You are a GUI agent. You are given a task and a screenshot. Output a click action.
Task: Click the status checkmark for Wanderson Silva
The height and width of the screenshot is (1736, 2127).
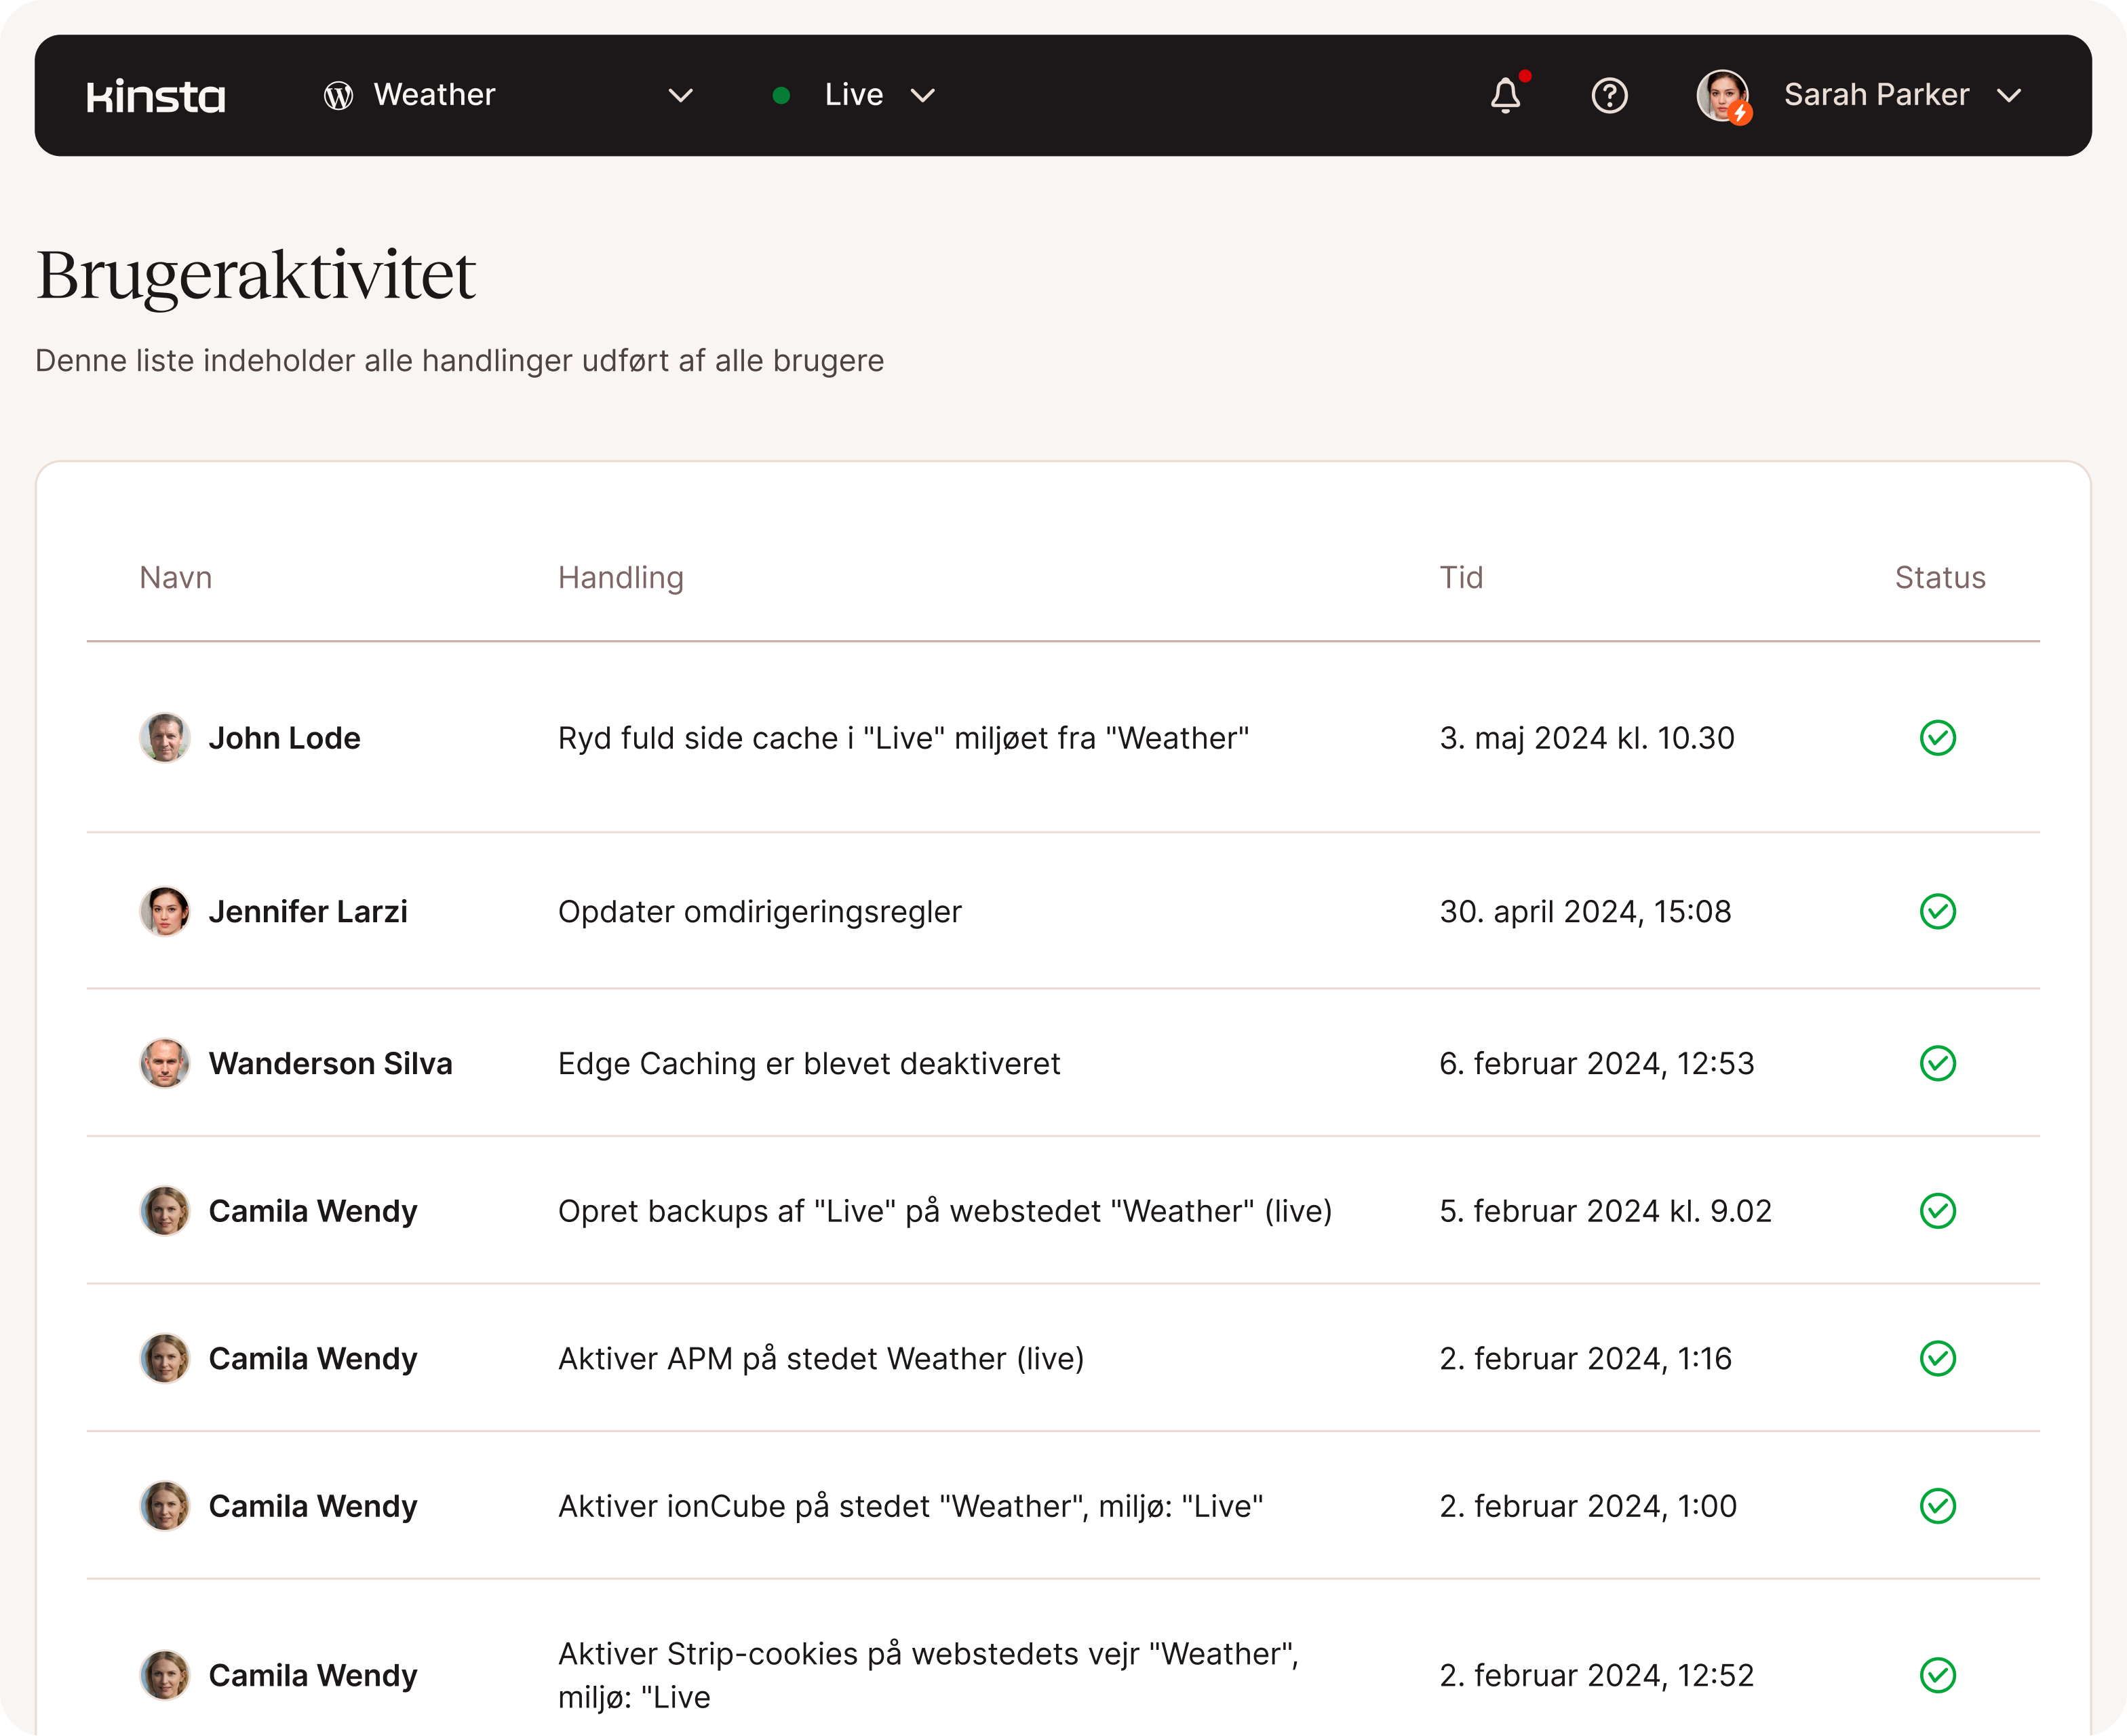[x=1937, y=1063]
